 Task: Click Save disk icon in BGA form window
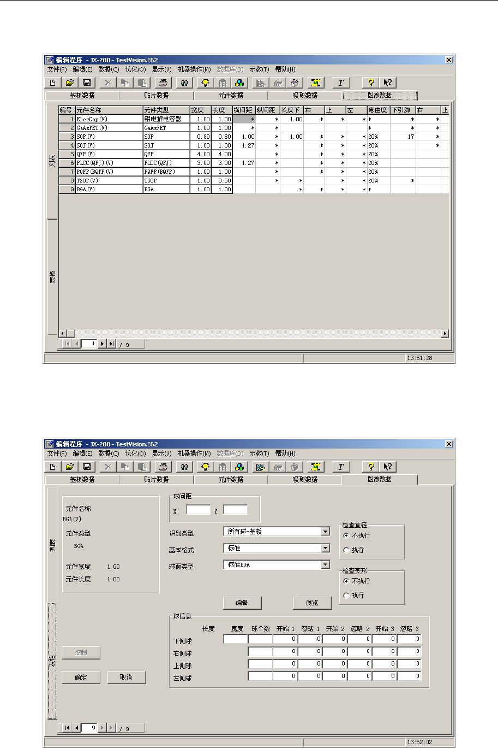pos(87,467)
